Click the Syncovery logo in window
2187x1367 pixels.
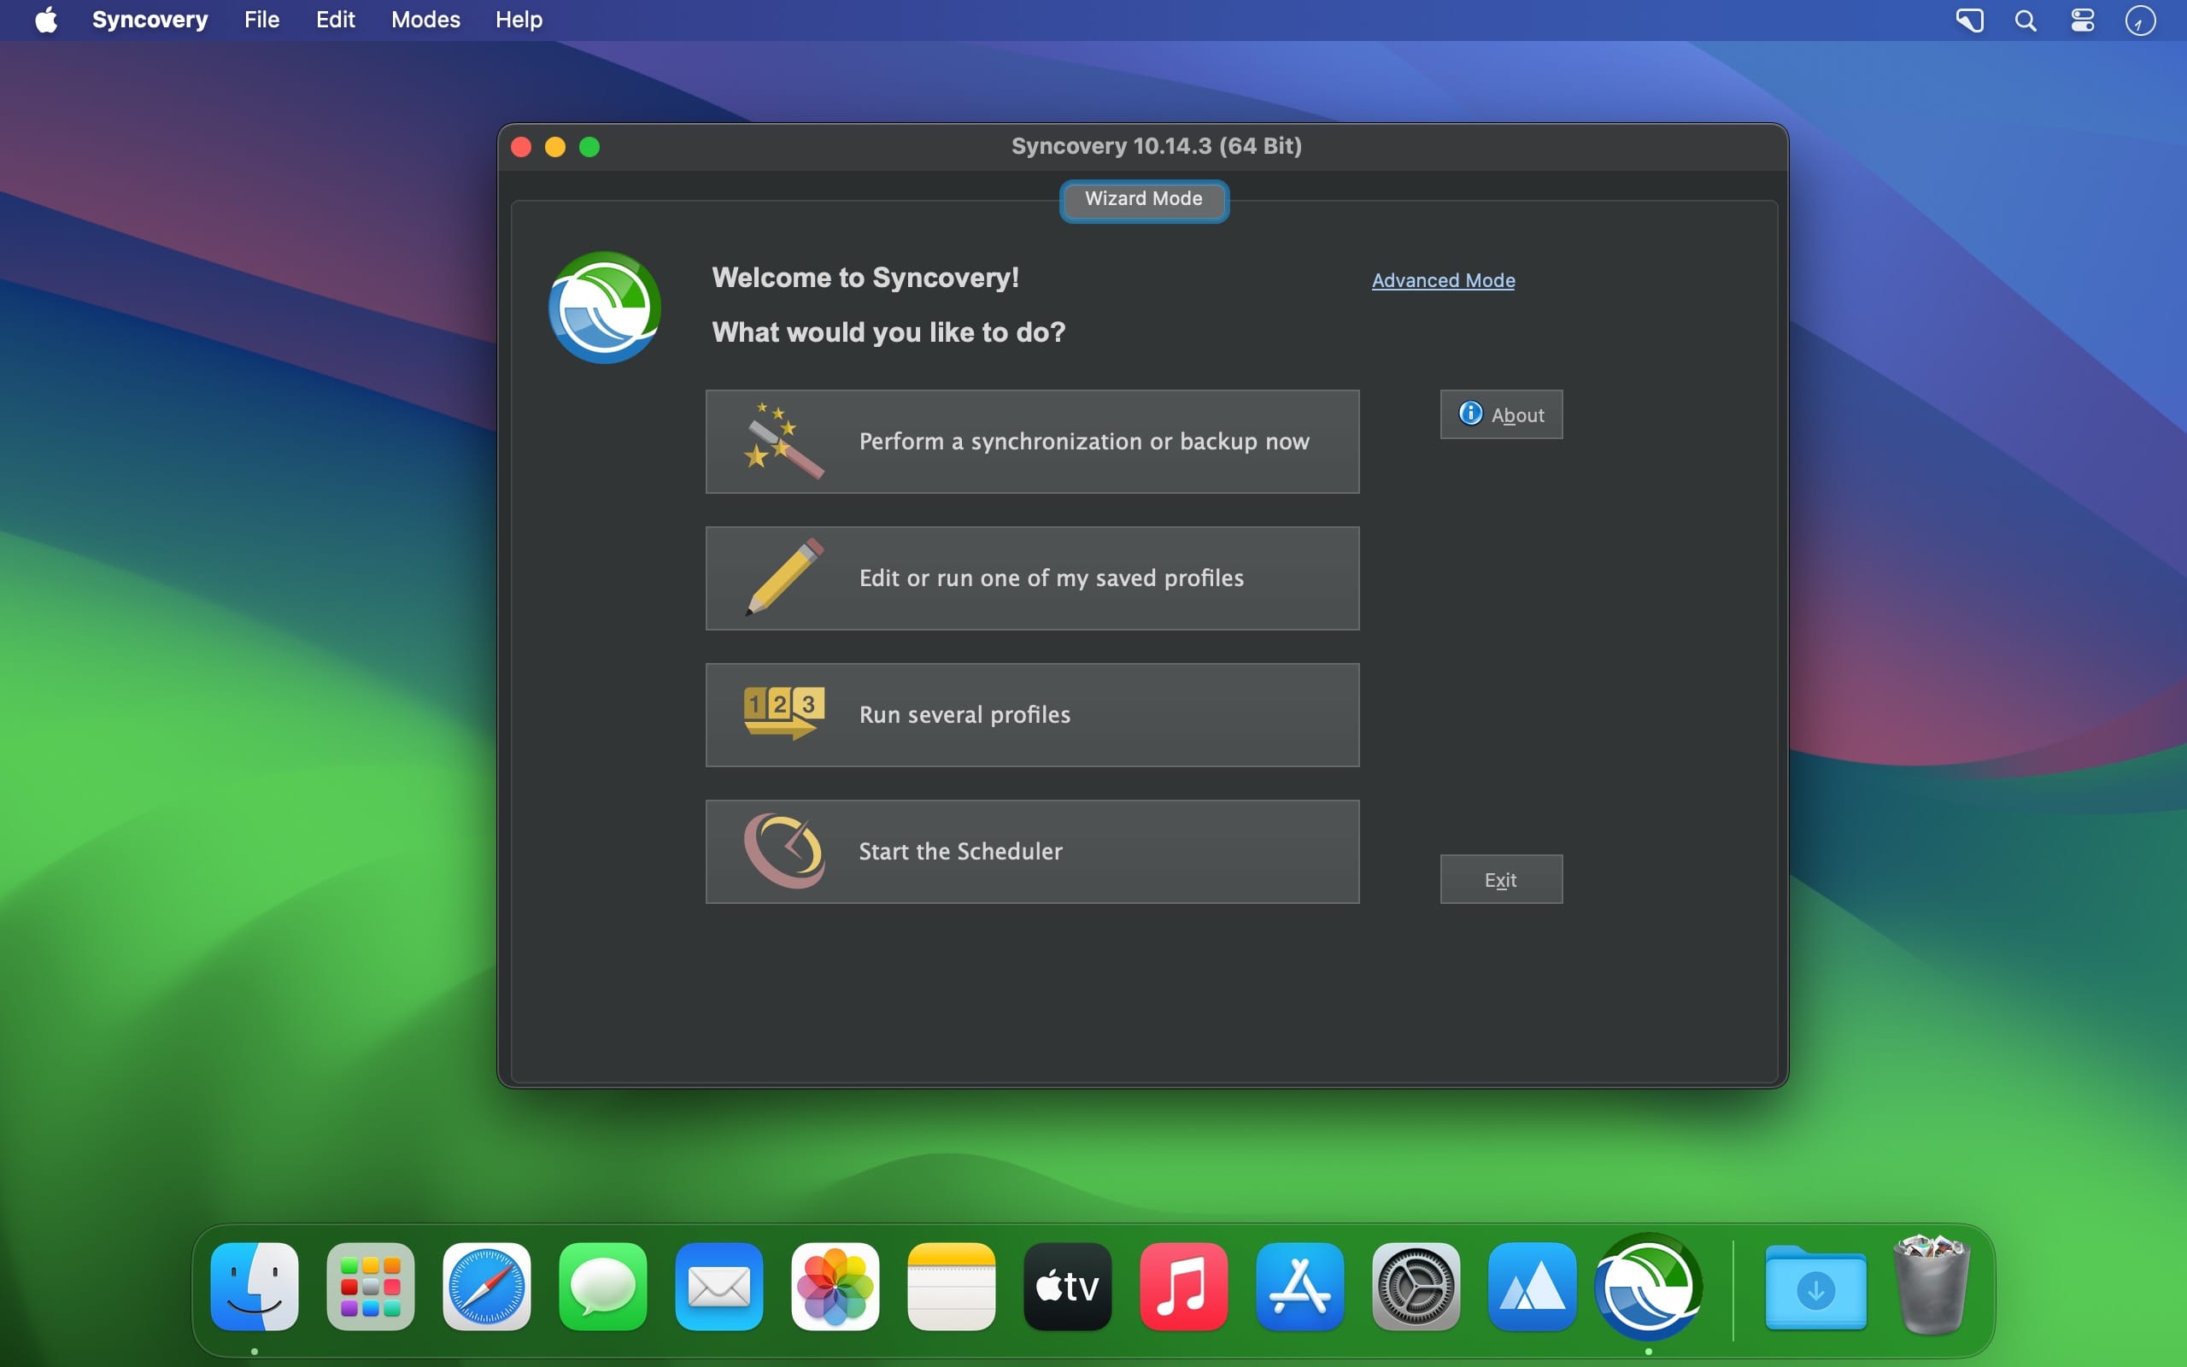(605, 308)
